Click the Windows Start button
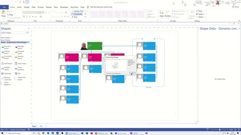This screenshot has height=135, width=241. click(x=2, y=133)
